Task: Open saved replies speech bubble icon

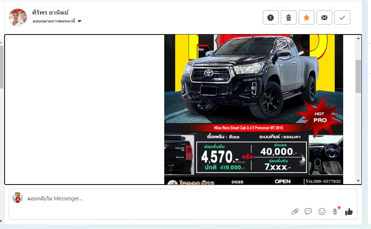Action: [x=308, y=211]
